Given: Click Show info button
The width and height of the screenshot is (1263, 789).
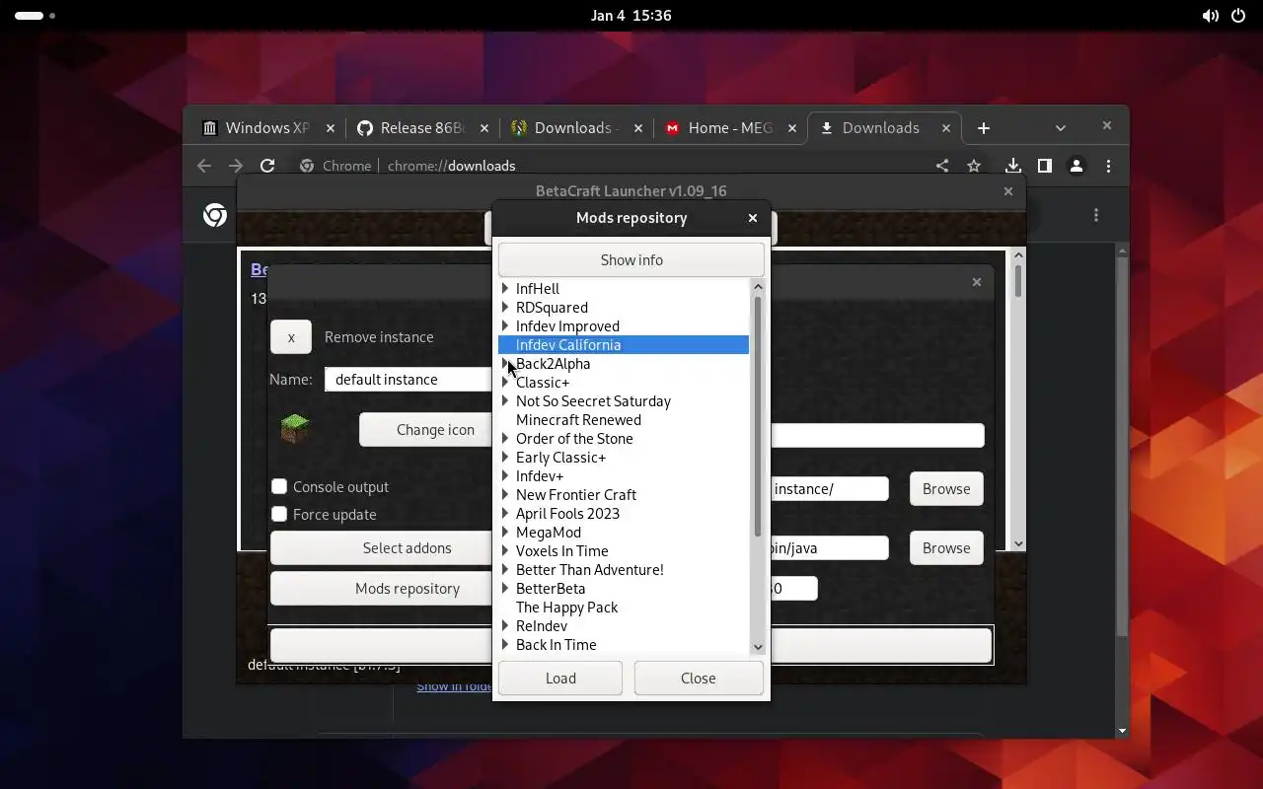Looking at the screenshot, I should [x=631, y=260].
